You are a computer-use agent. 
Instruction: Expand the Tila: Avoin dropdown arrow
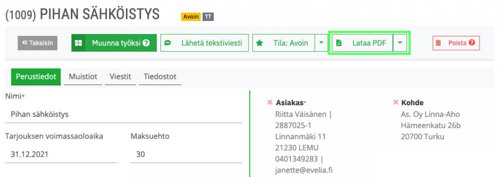[x=321, y=43]
